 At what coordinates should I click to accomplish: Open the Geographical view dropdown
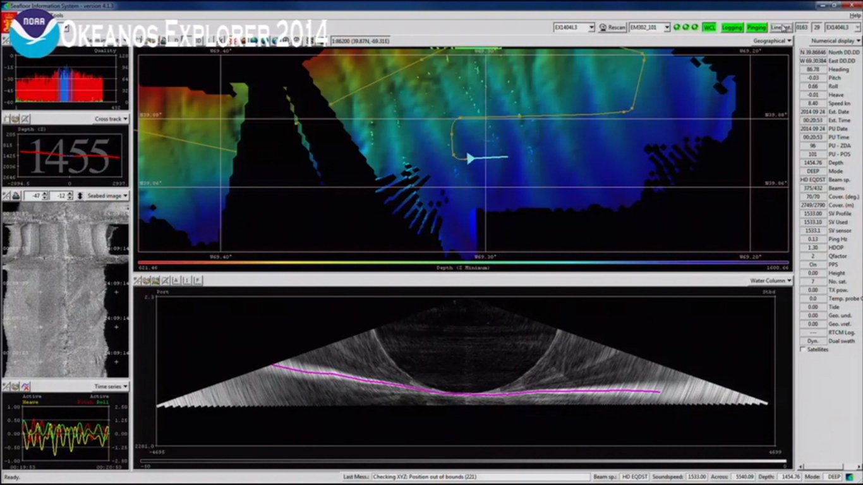tap(772, 41)
